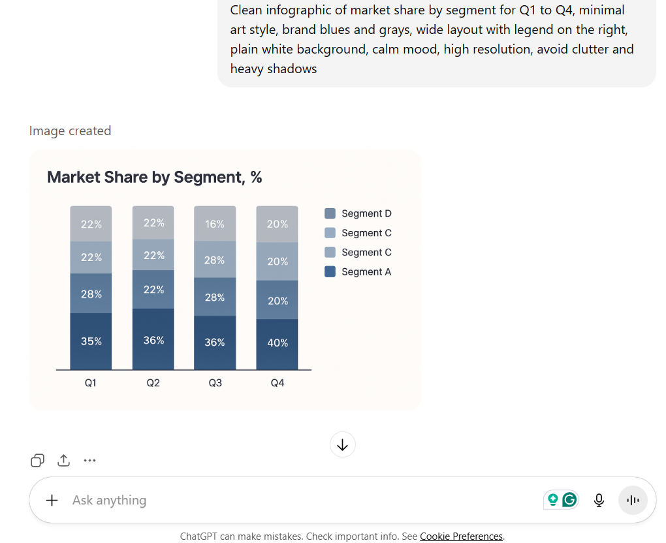Open the Grammarly G icon

click(x=569, y=501)
